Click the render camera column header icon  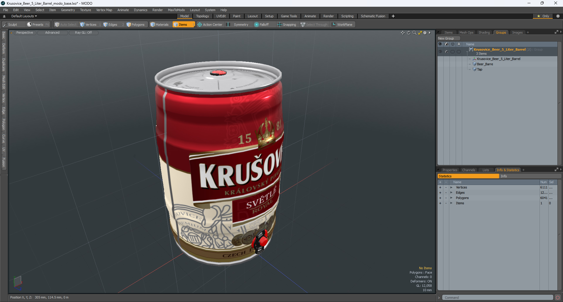pyautogui.click(x=447, y=44)
